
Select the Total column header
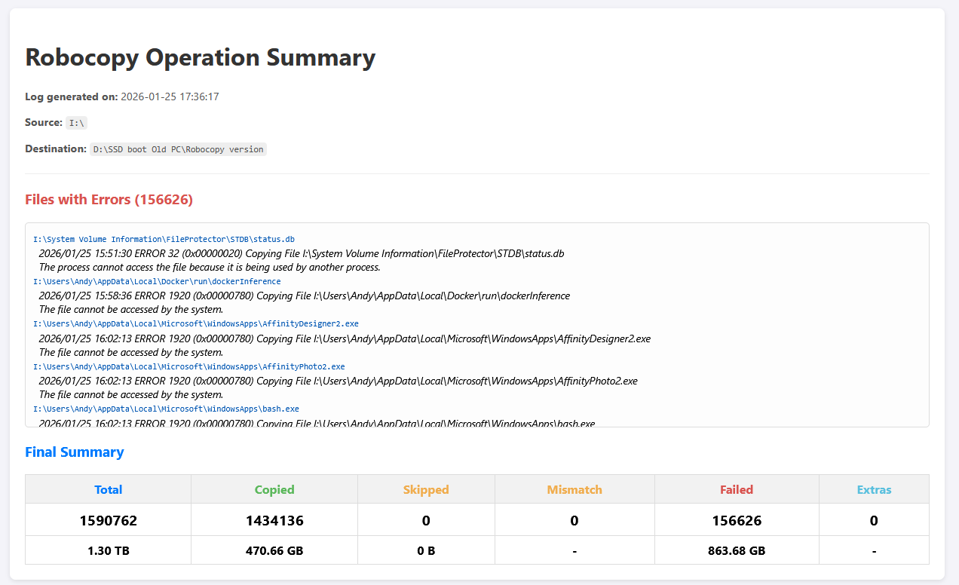[108, 489]
